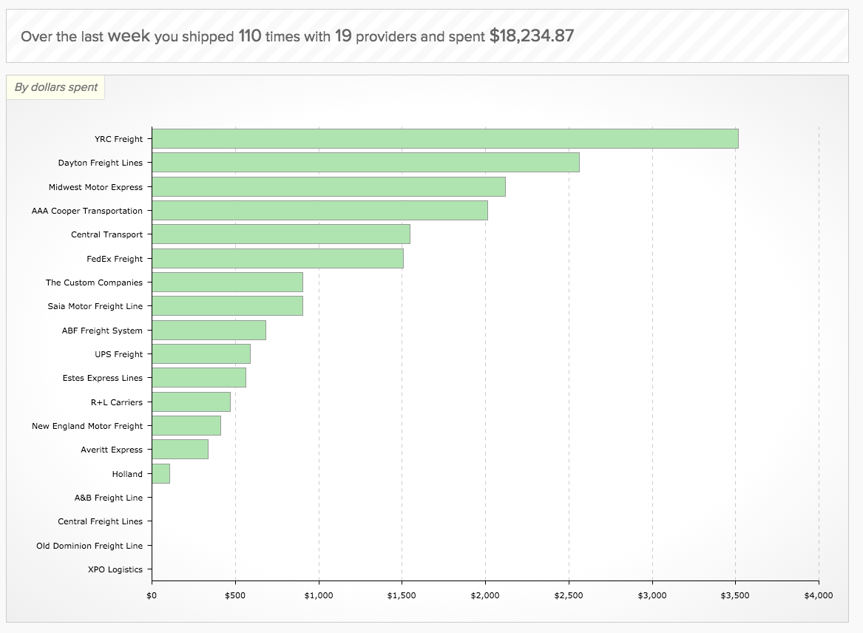Select the AAA Cooper Transportation bar
Screen dimensions: 863x633
tap(320, 210)
